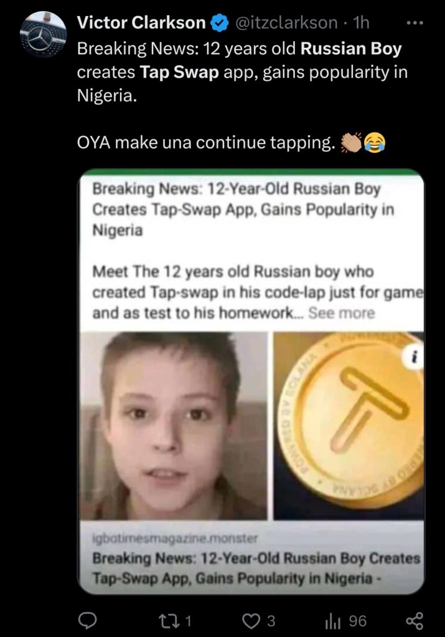Click the blue verified badge
Viewport: 445px width, 637px height.
219,23
